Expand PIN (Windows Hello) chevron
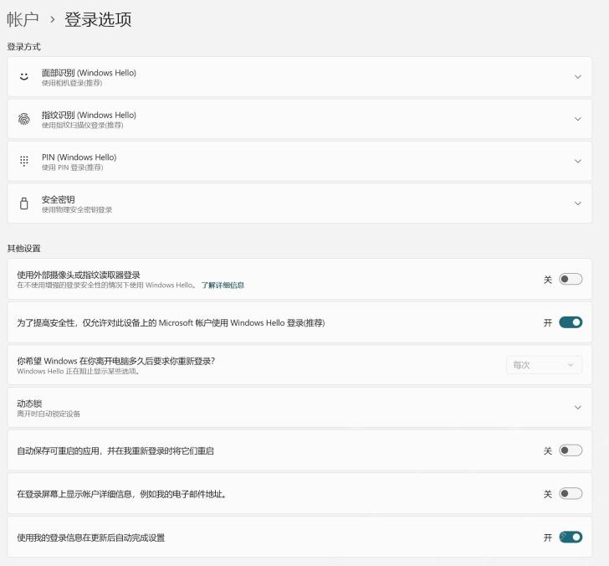 577,161
